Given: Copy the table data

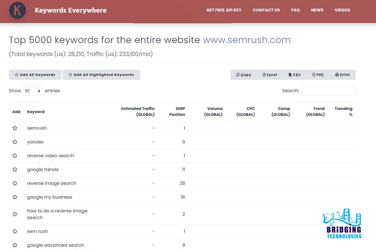Looking at the screenshot, I should 244,75.
